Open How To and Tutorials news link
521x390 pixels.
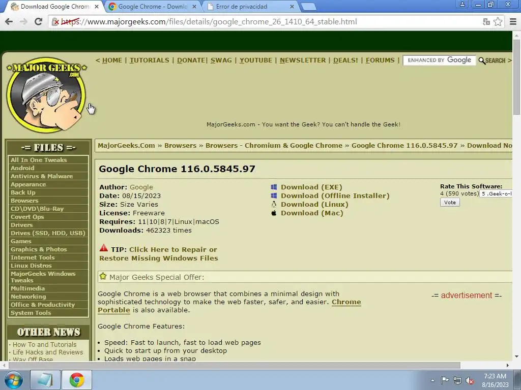45,345
